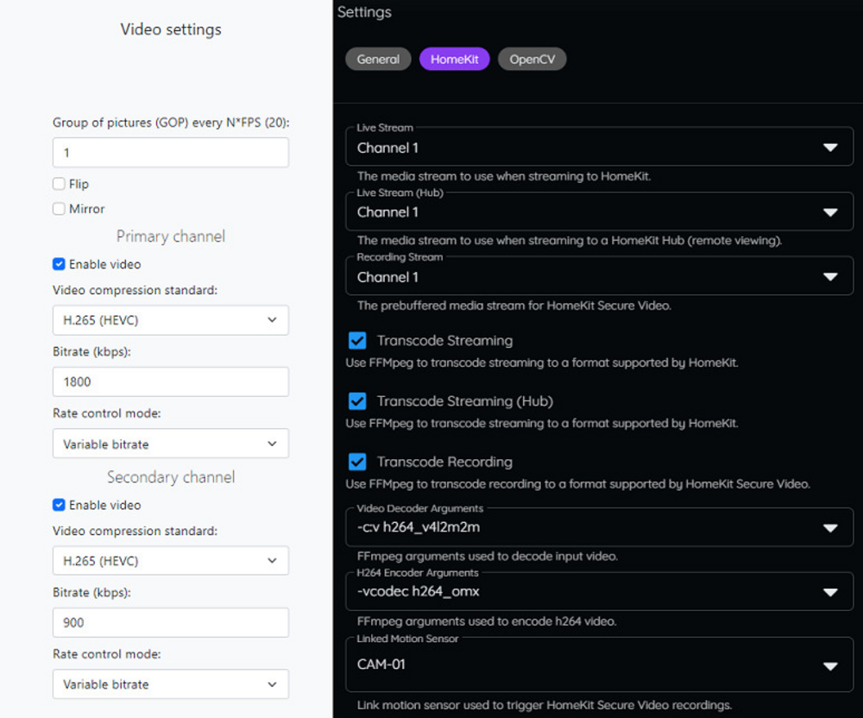The width and height of the screenshot is (863, 718).
Task: Open Secondary channel Rate control mode dropdown
Action: 171,683
